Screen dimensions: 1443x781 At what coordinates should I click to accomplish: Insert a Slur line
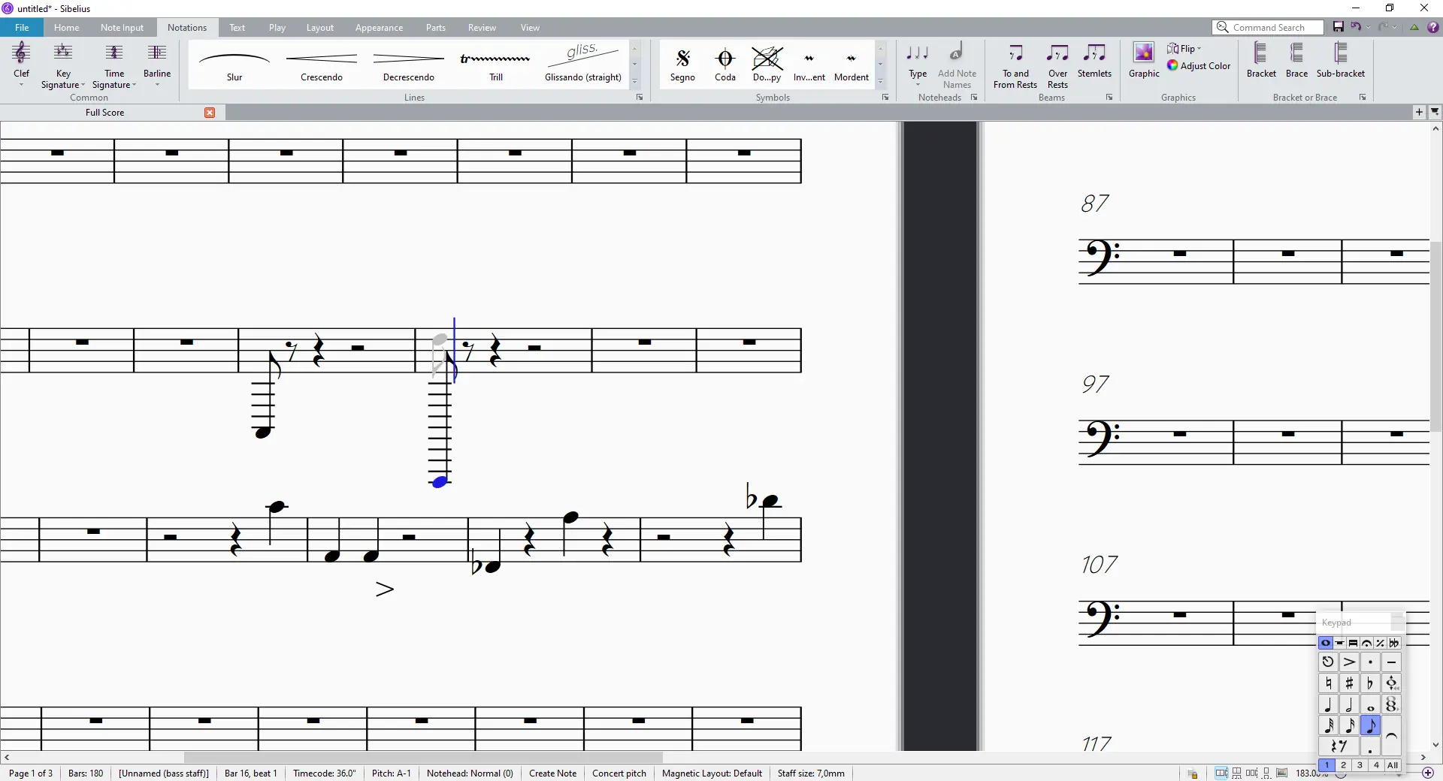[x=234, y=64]
